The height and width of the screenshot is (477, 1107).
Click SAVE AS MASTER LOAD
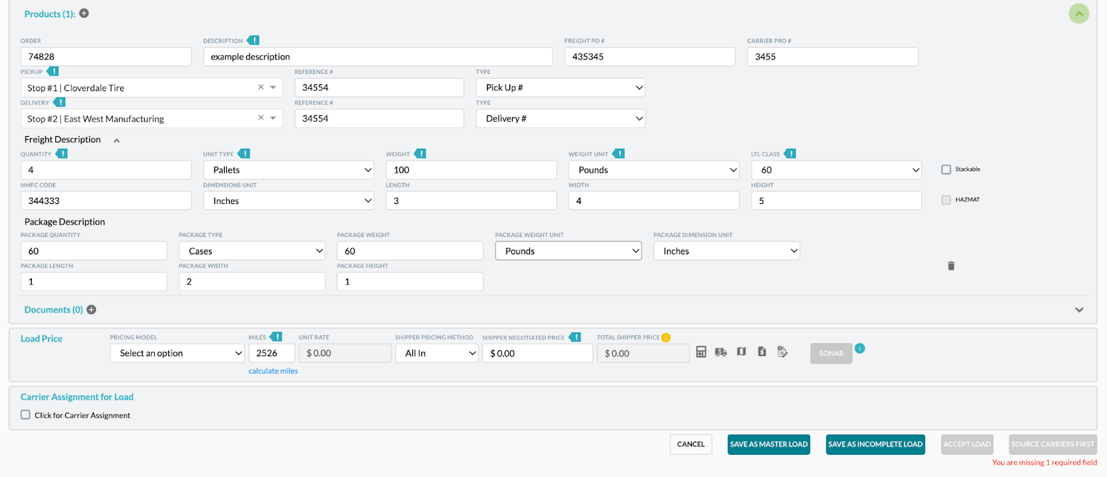pos(769,445)
